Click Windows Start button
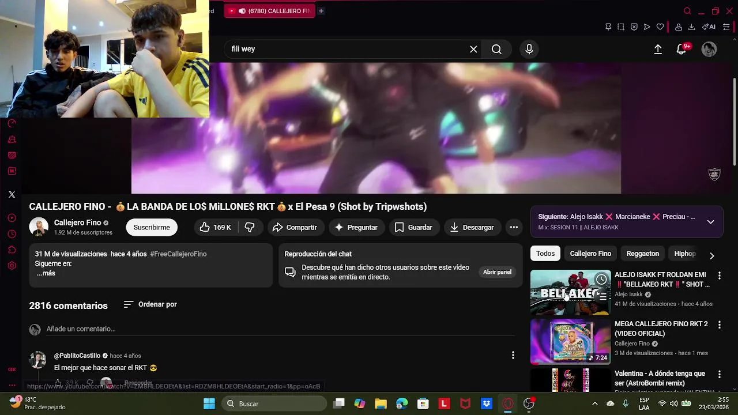738x415 pixels. (x=209, y=403)
